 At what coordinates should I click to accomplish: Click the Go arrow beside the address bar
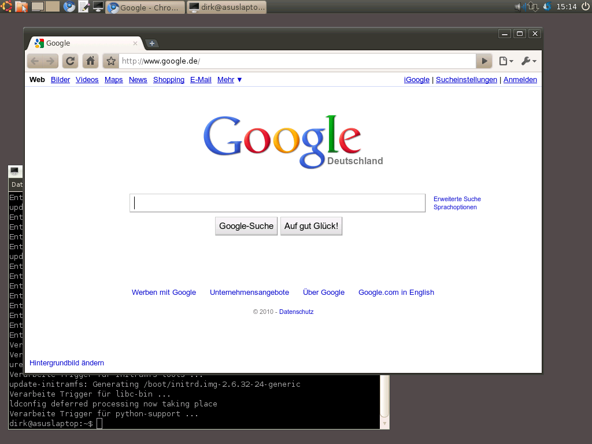coord(484,61)
